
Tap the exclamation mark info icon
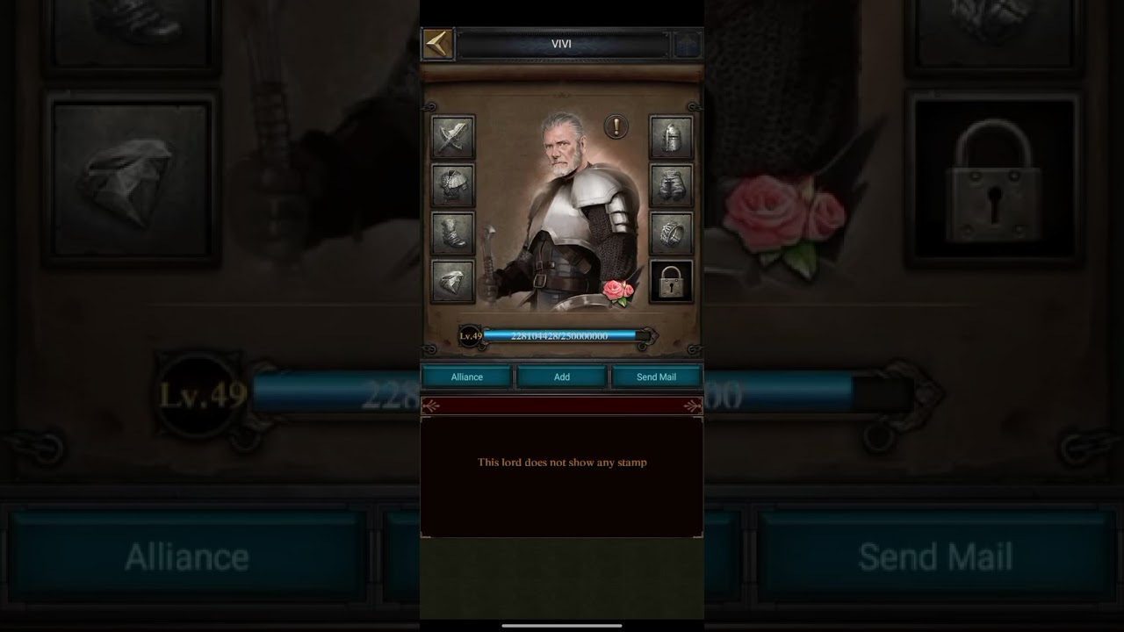[x=616, y=127]
